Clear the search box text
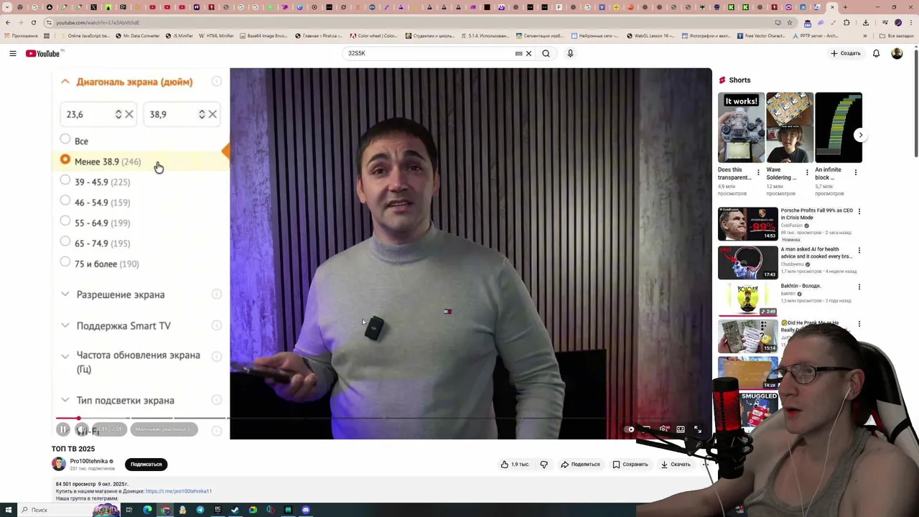The width and height of the screenshot is (919, 517). coord(528,53)
